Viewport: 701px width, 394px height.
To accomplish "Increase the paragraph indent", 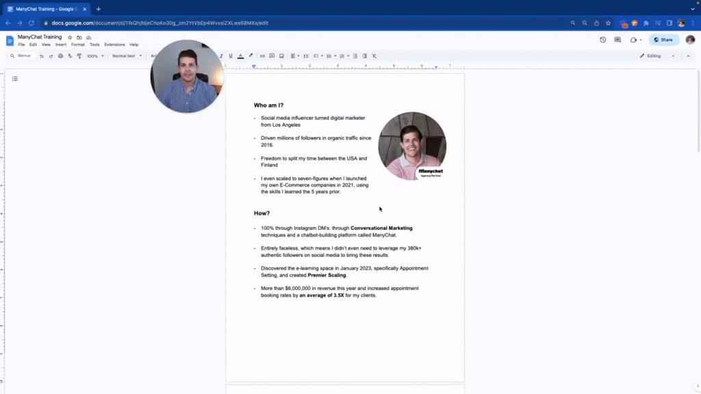I will [x=365, y=56].
